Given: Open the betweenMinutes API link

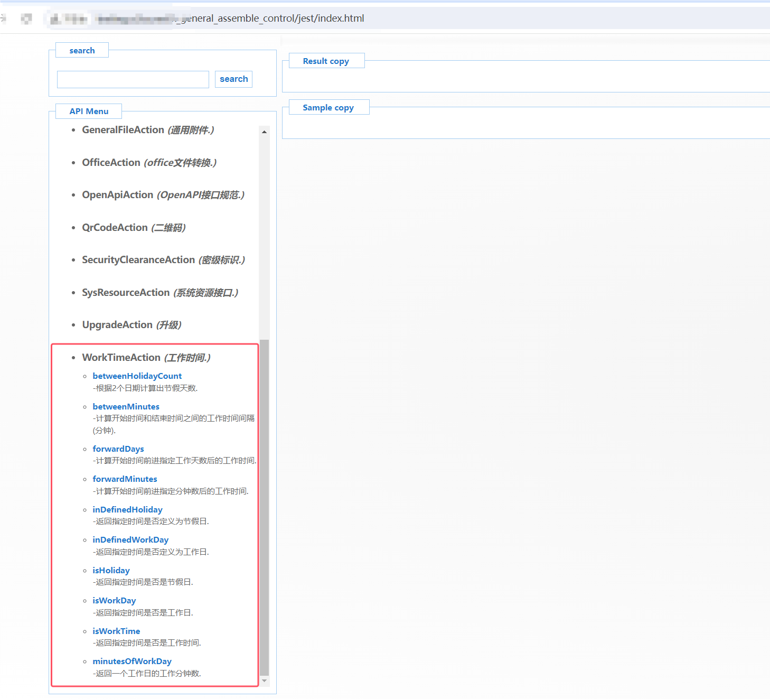Looking at the screenshot, I should [126, 407].
